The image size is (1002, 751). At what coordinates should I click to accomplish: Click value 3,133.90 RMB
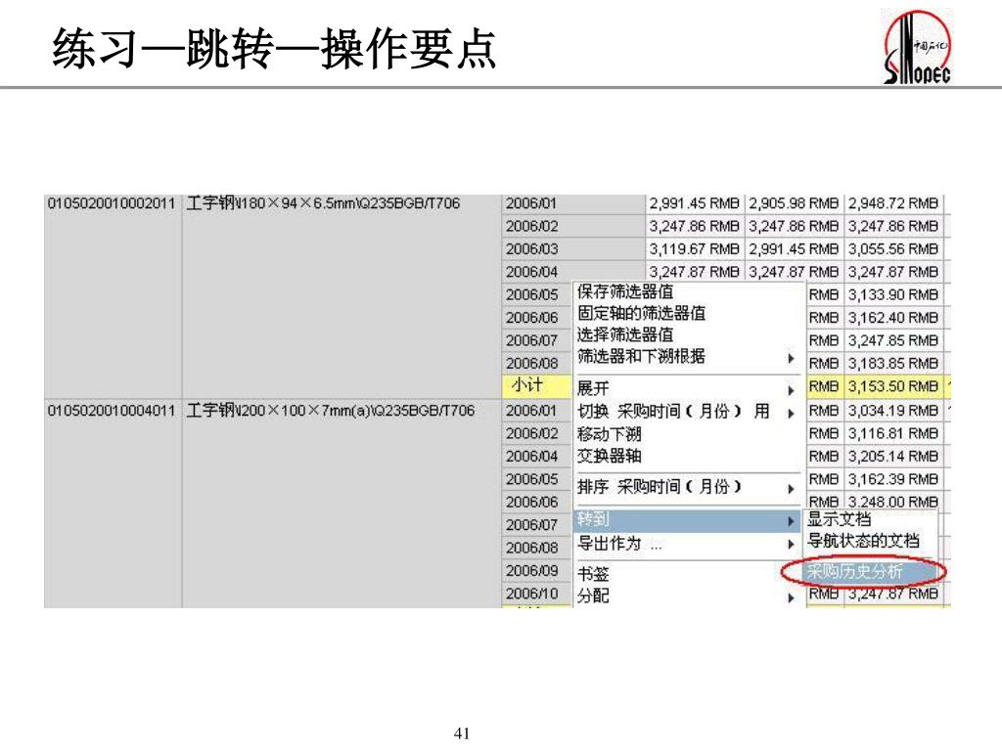click(x=892, y=295)
